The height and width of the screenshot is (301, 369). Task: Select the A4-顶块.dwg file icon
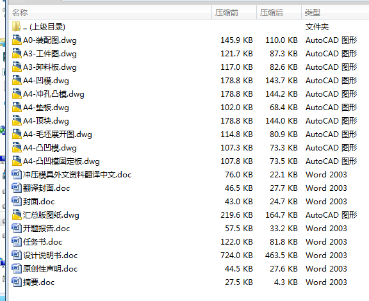tap(17, 120)
